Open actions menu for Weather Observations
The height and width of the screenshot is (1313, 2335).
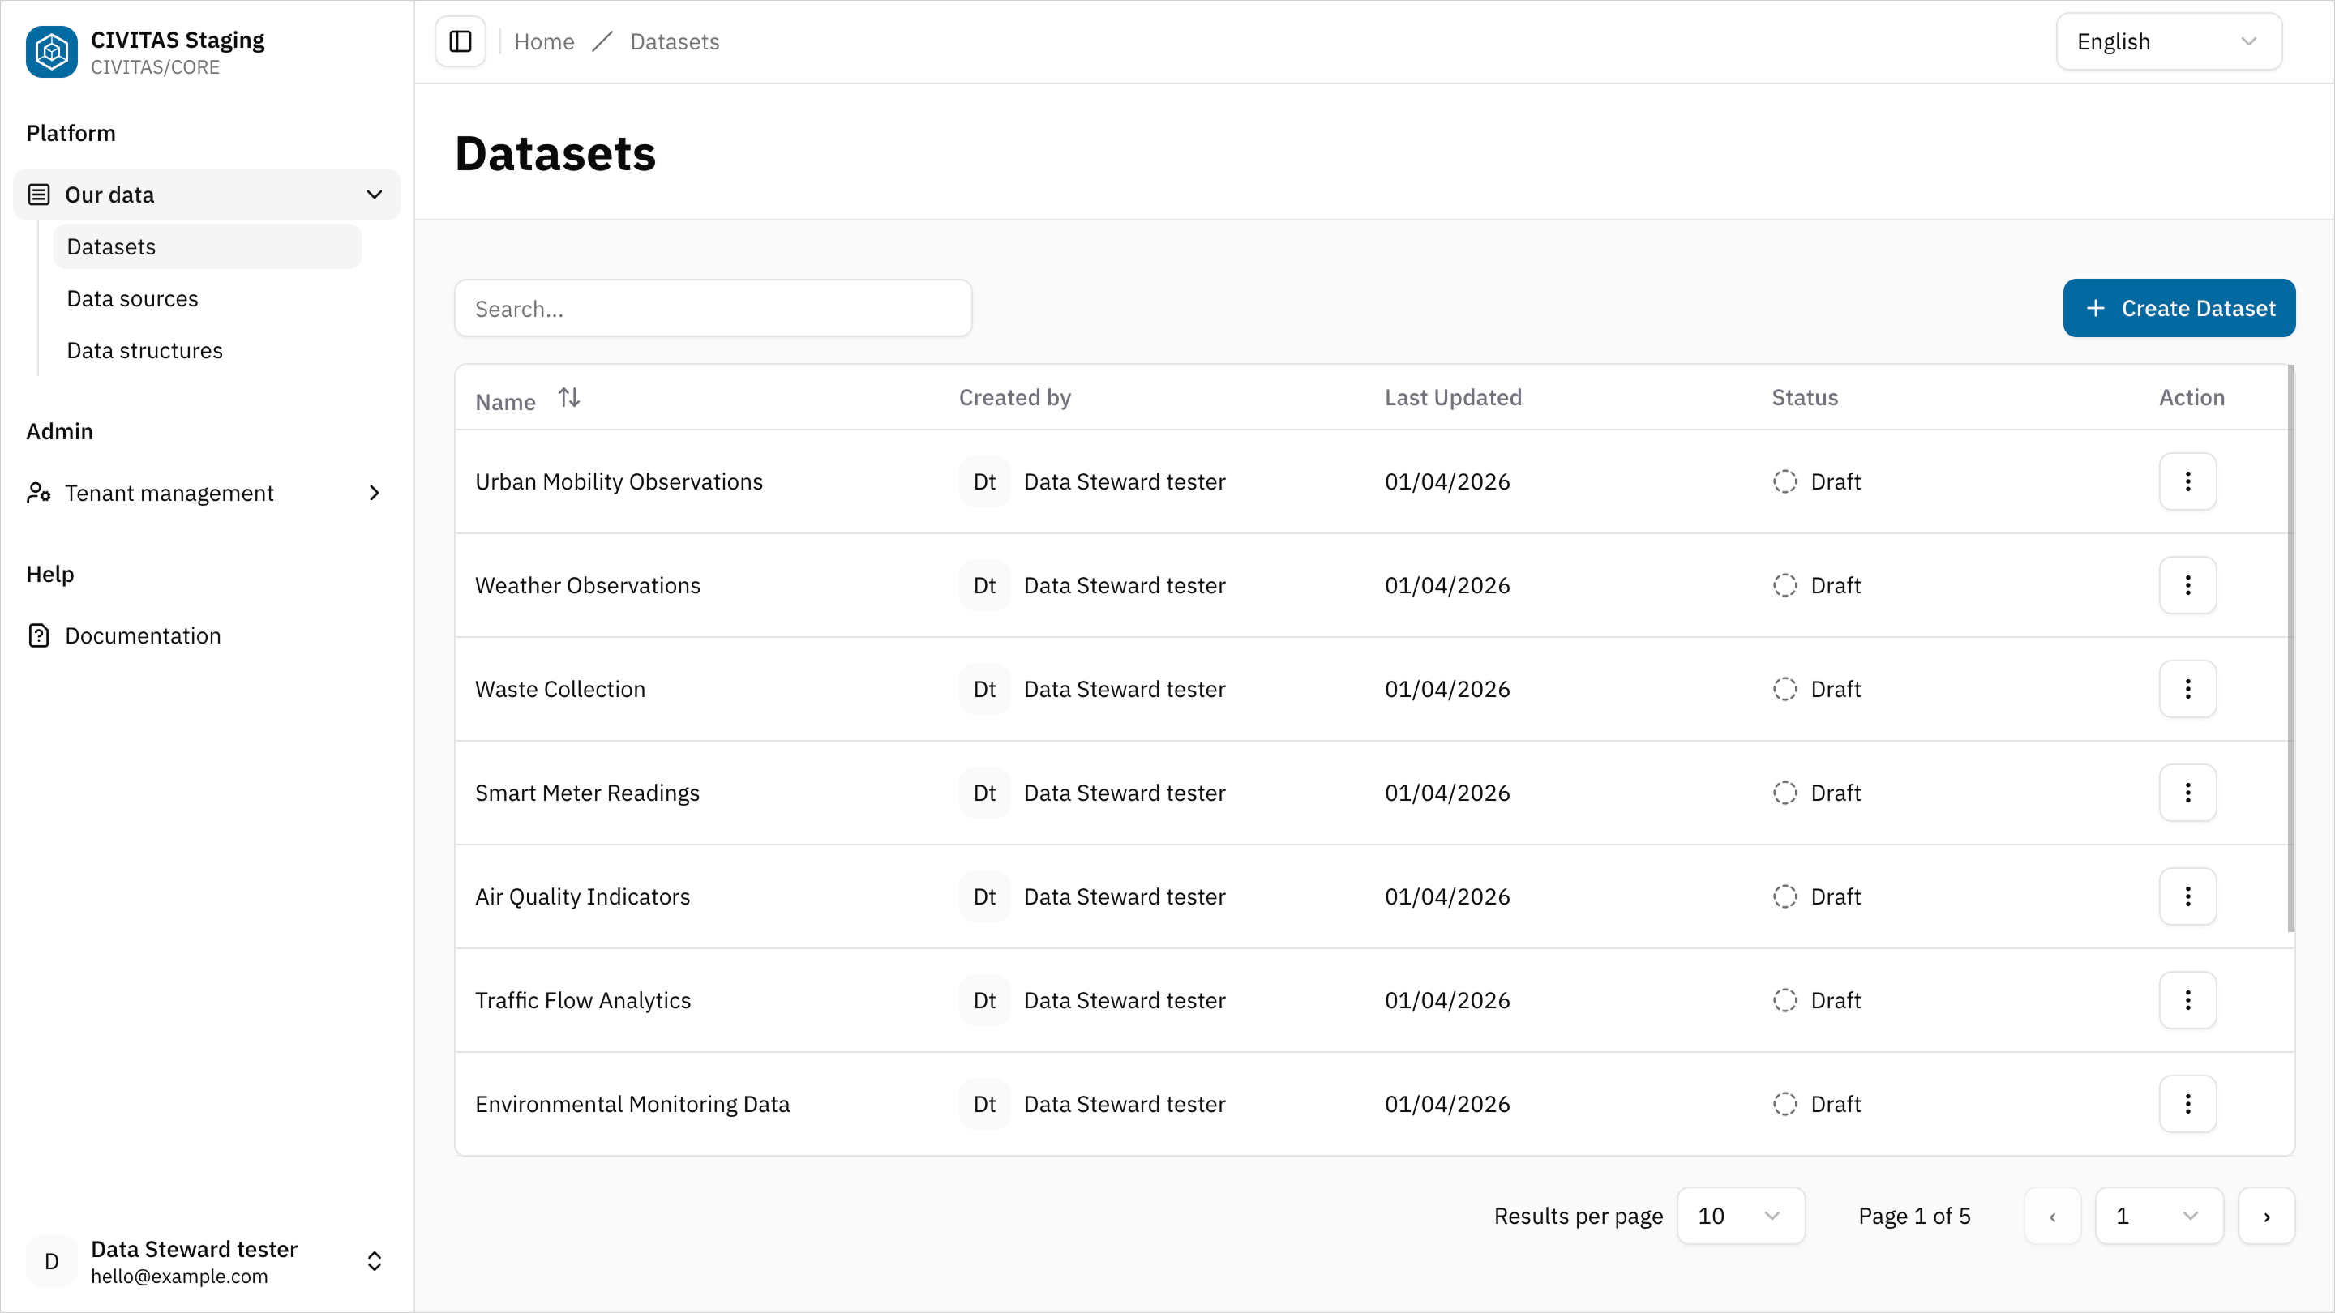[2187, 584]
